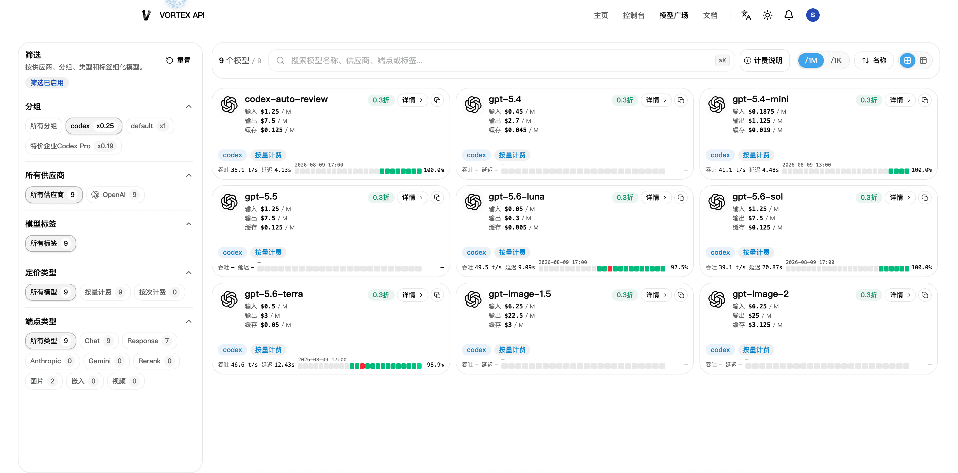Select the 所有分组 group filter

pyautogui.click(x=43, y=126)
